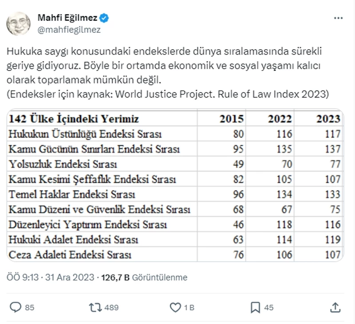Click the share upload arrow icon
The width and height of the screenshot is (355, 324).
pos(336,307)
